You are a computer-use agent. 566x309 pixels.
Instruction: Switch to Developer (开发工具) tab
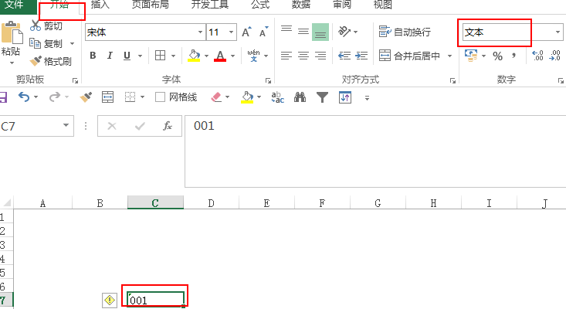[x=210, y=5]
